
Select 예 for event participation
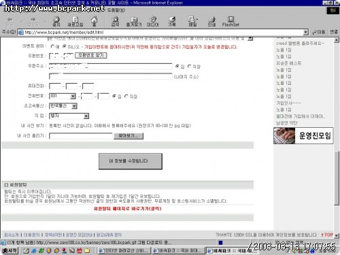52,46
